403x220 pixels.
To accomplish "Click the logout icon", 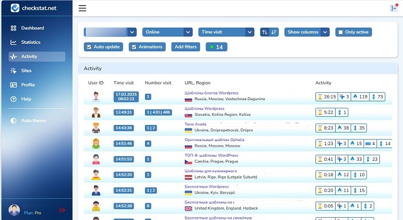I will coord(62,210).
